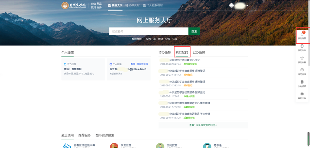Open 我的收藏 star icon in sidebar

(302, 58)
